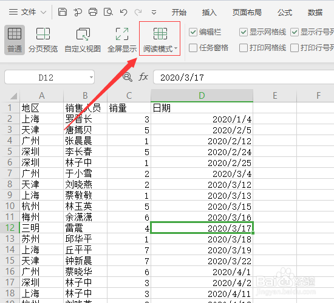
Task: Click cell with 销售人员 header
Action: click(x=85, y=108)
